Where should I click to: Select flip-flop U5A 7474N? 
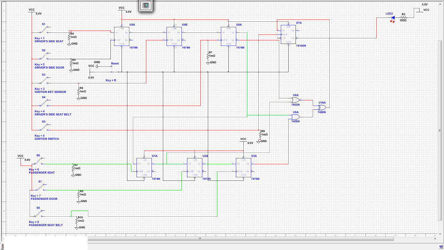(x=122, y=36)
